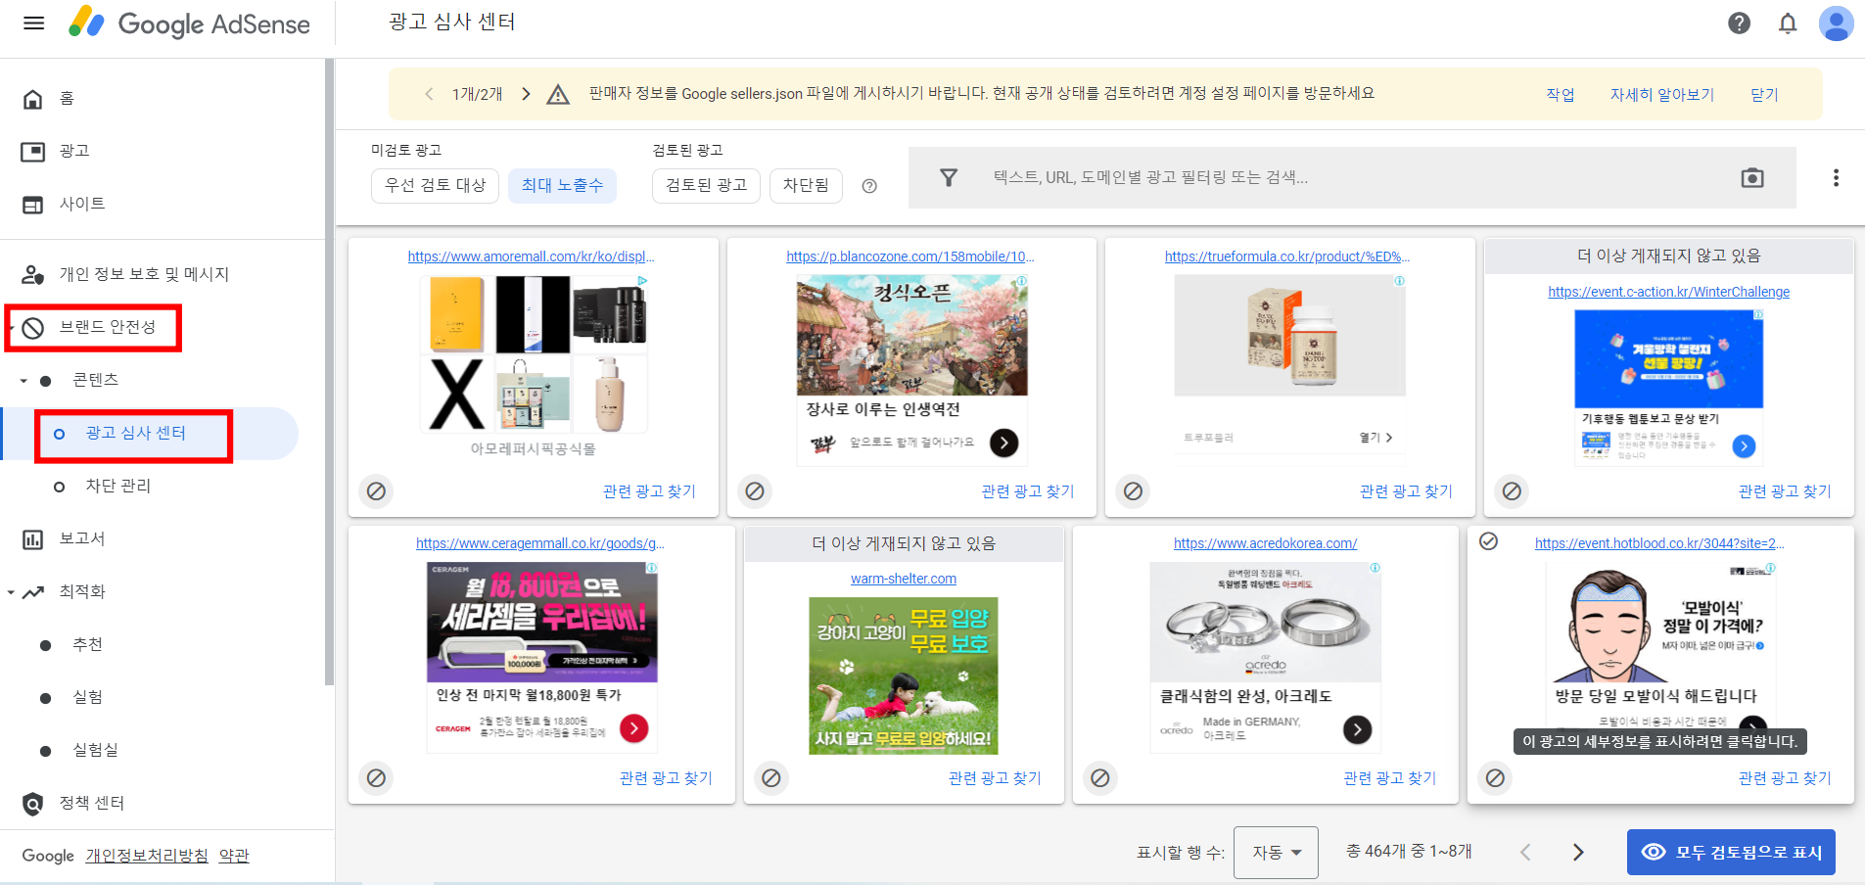Go to the next notification message
Viewport: 1865px width, 885px height.
coord(526,94)
